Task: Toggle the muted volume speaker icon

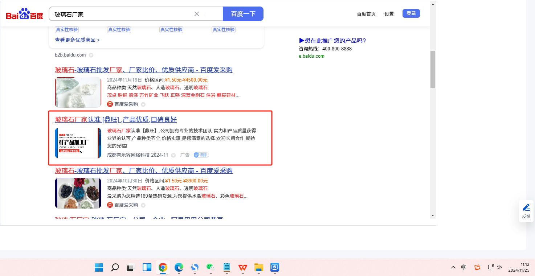Action: pyautogui.click(x=499, y=267)
